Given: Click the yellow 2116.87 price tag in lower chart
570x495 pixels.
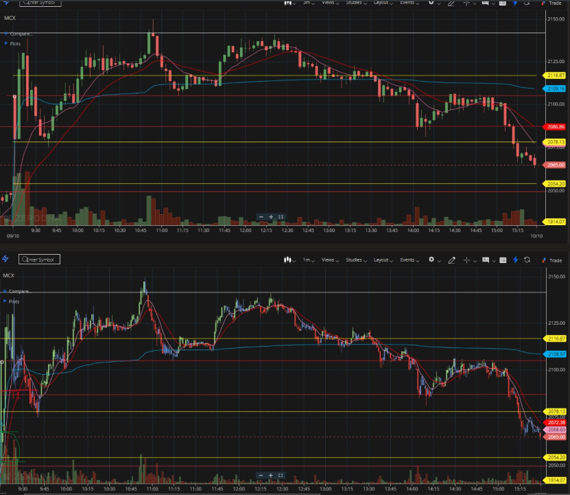Looking at the screenshot, I should tap(555, 338).
